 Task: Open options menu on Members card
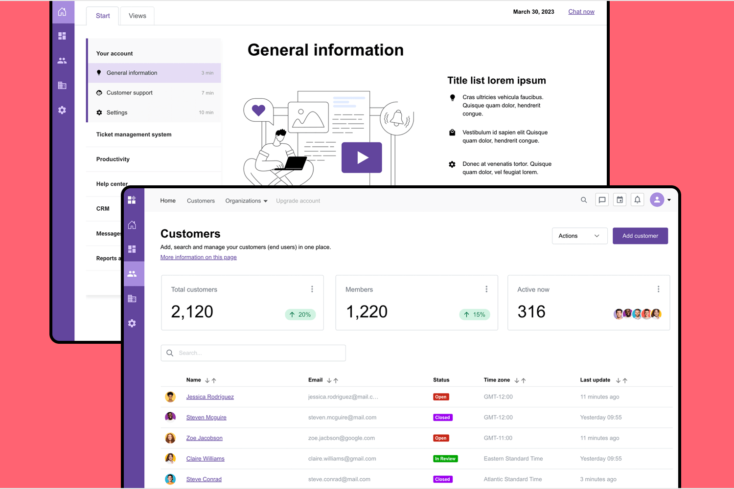coord(486,289)
